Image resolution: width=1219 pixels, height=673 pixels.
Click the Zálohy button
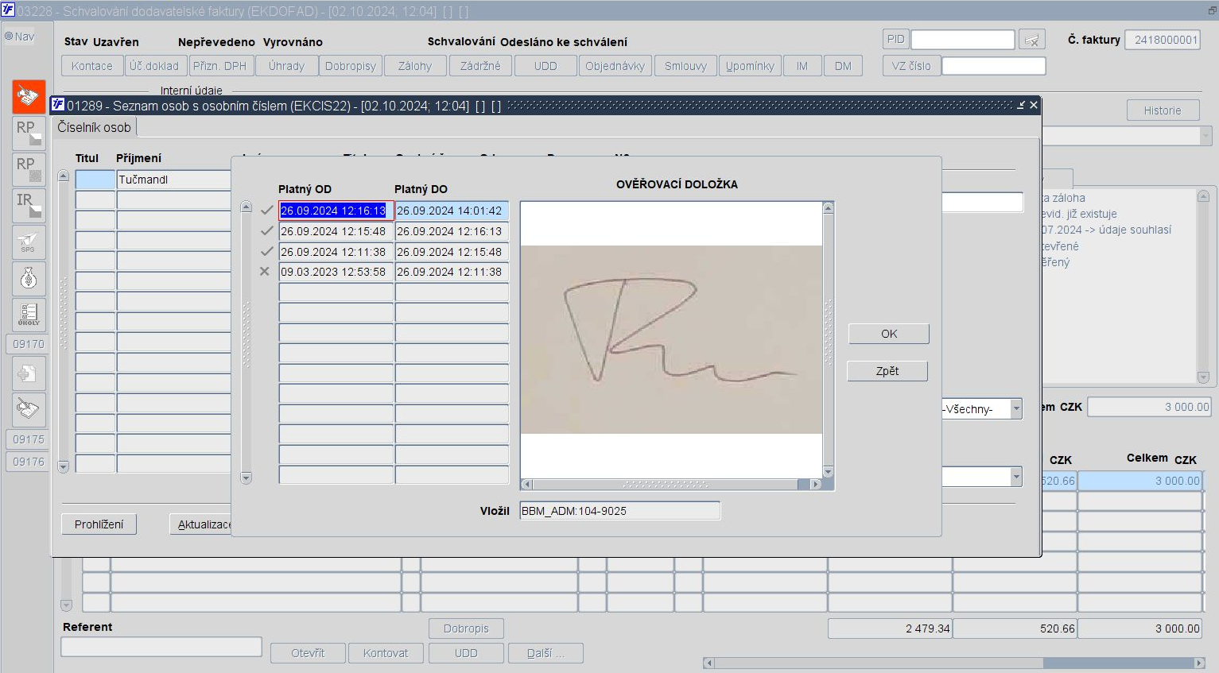415,66
